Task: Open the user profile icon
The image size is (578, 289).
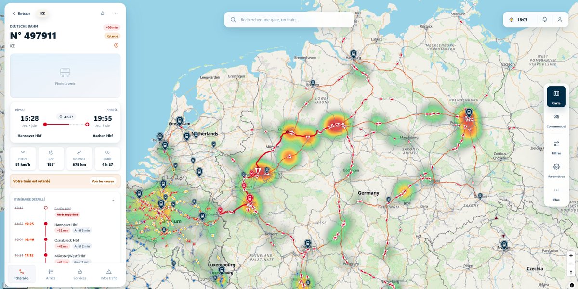Action: (560, 20)
